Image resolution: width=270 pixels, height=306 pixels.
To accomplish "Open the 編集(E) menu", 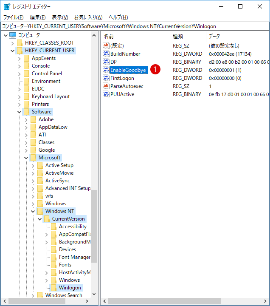I will click(x=38, y=17).
